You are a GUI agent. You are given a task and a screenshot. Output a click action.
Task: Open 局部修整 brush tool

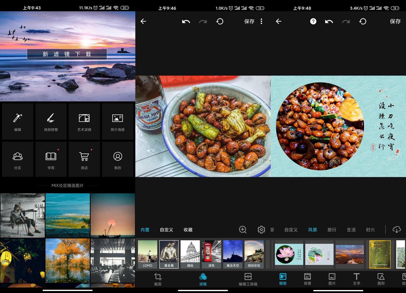point(51,121)
